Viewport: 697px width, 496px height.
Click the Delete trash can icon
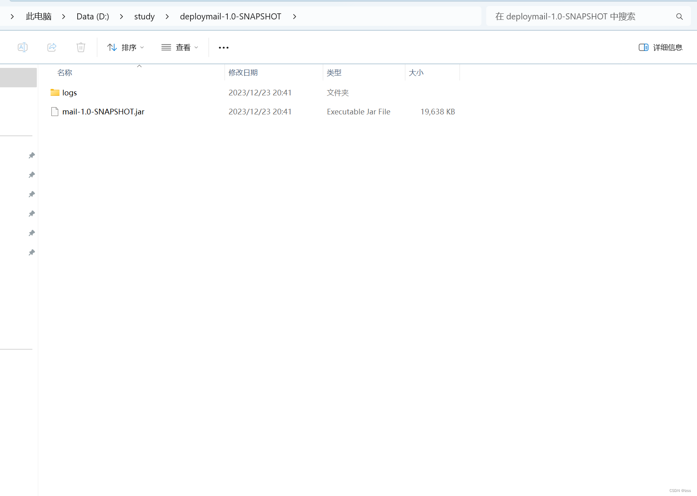pyautogui.click(x=81, y=47)
